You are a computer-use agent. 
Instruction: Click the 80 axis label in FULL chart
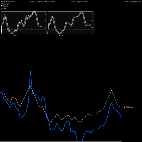[x=92, y=14]
